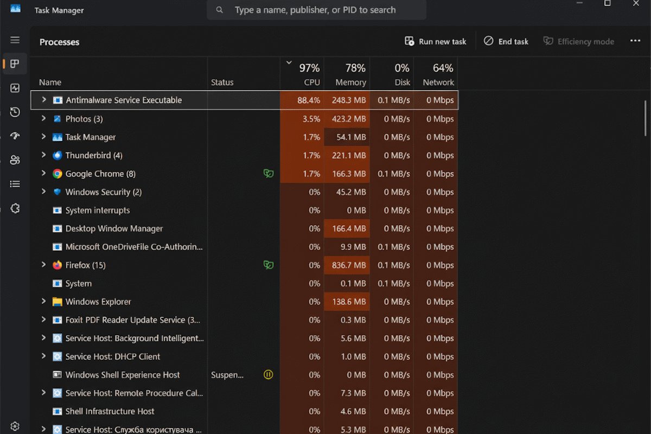
Task: Open the Performance page in sidebar
Action: pyautogui.click(x=15, y=88)
